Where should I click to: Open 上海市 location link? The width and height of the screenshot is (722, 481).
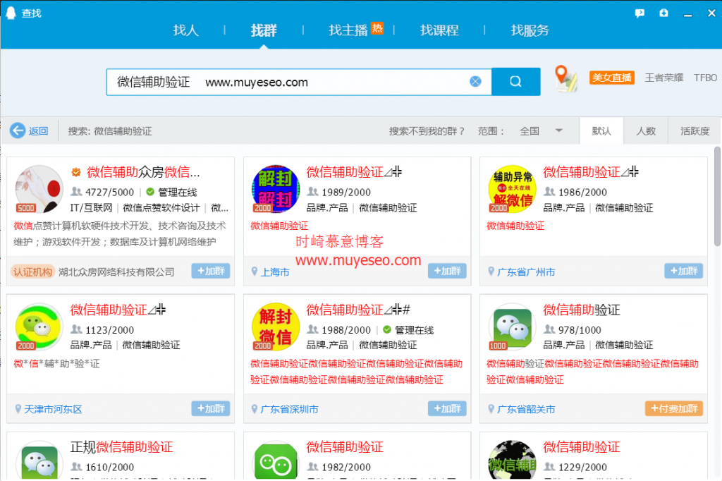[x=275, y=272]
